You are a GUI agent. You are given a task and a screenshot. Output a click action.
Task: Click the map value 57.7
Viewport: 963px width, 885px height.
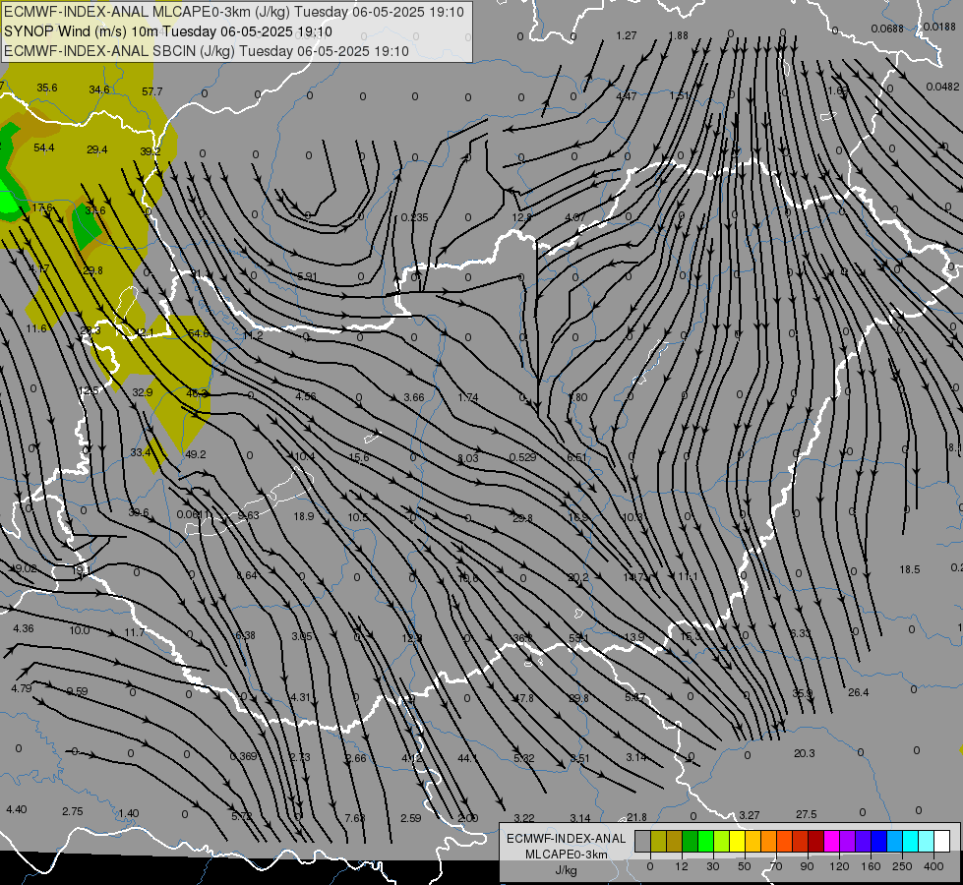[x=152, y=91]
